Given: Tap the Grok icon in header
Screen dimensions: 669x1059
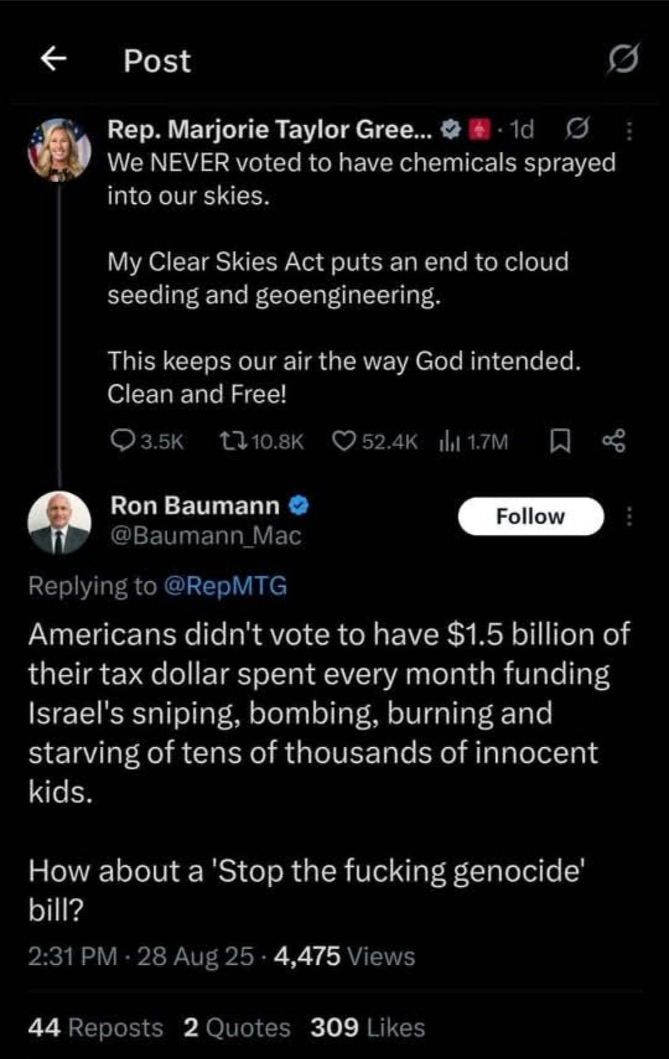Looking at the screenshot, I should (623, 59).
